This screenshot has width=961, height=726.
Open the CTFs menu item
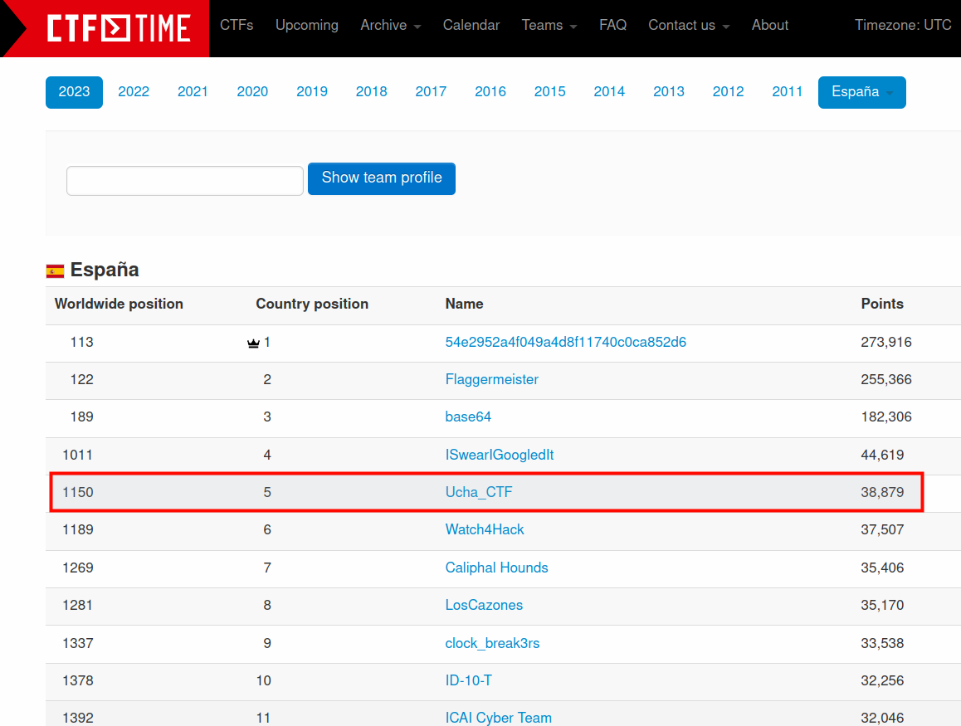[237, 25]
